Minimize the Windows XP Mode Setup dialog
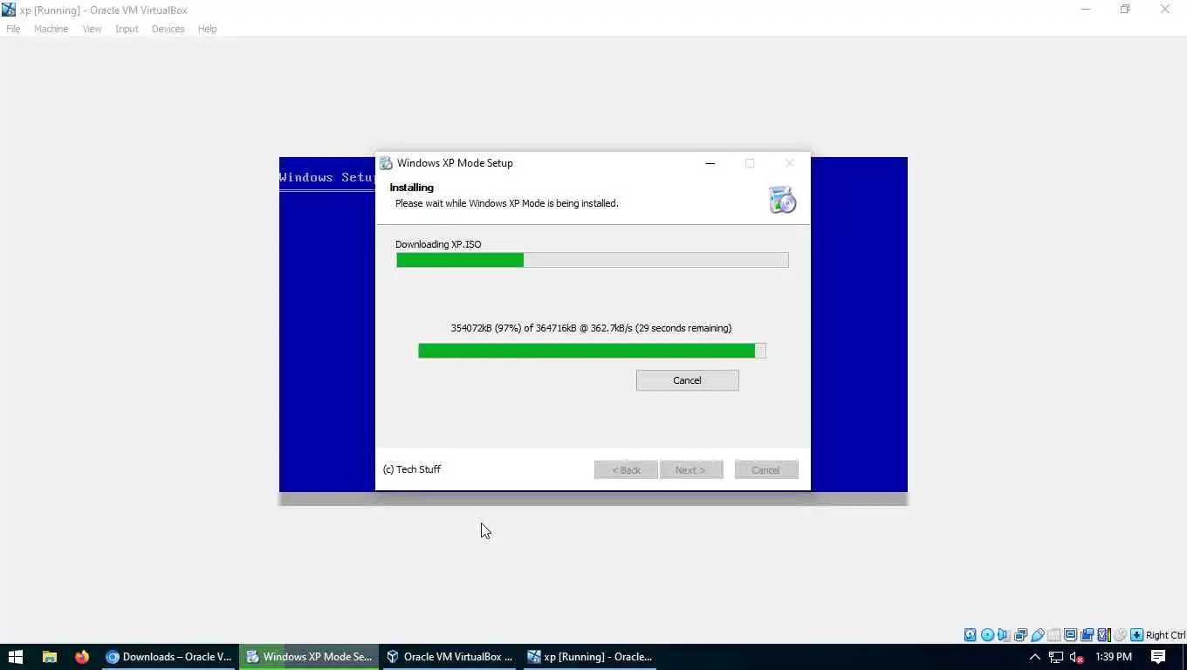 [x=710, y=163]
